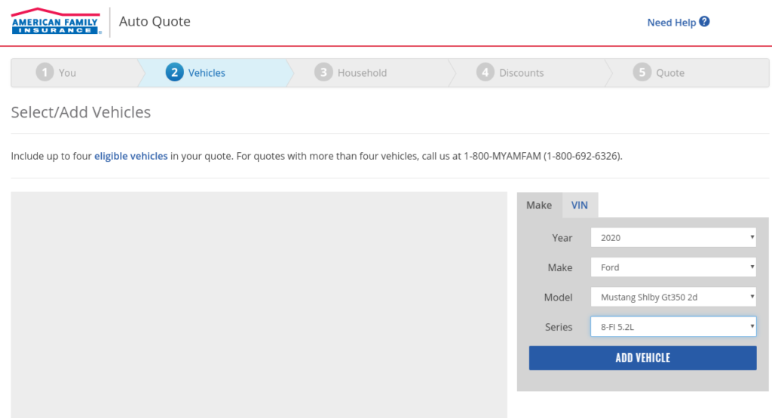This screenshot has height=418, width=772.
Task: Click the American Family Insurance logo
Action: point(55,22)
